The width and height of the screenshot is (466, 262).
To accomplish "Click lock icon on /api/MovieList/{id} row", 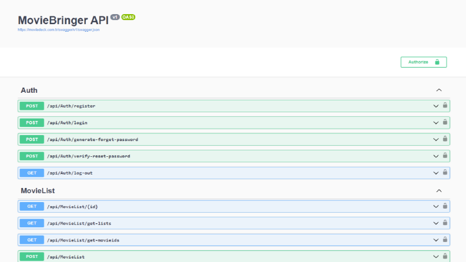I will [x=445, y=206].
